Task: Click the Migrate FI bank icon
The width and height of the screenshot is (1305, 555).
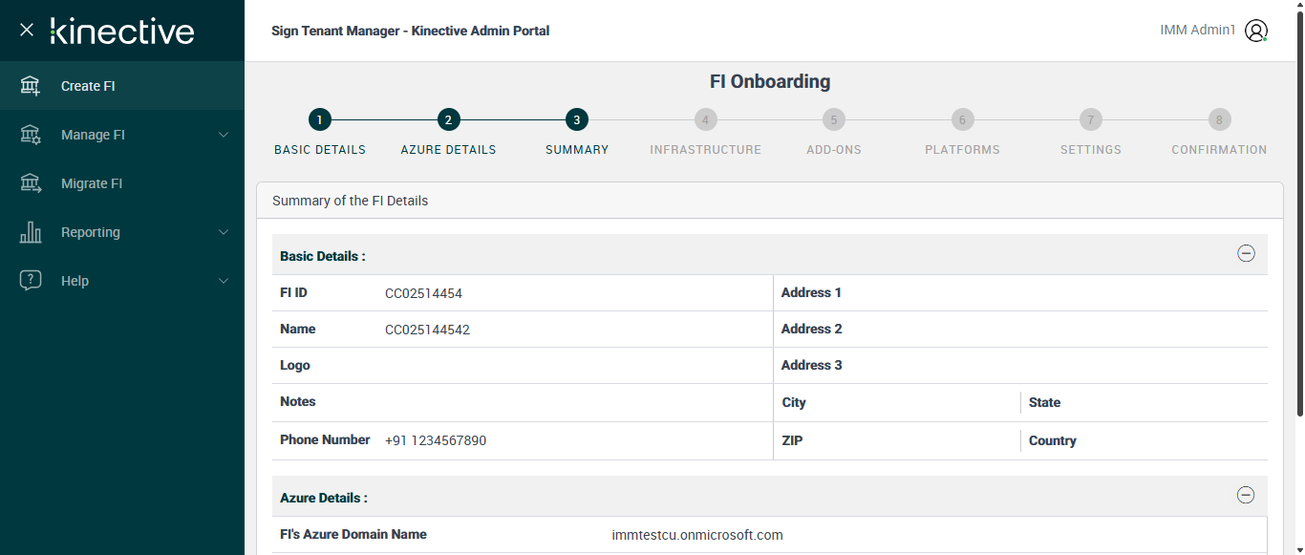Action: click(31, 183)
